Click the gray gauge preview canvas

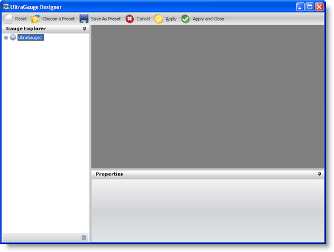208,97
